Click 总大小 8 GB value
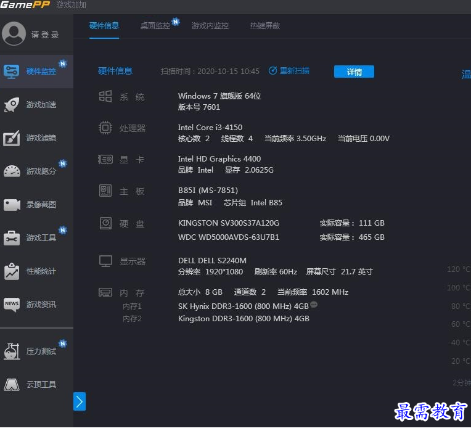Screen dimensions: 471x431 pyautogui.click(x=200, y=292)
